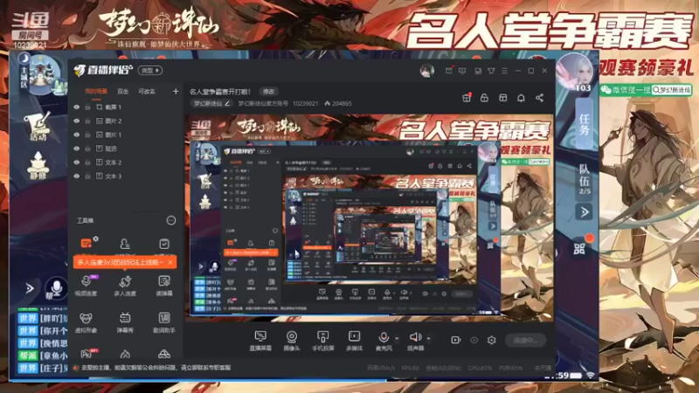Mute the 扬声器 speaker
The width and height of the screenshot is (699, 393).
point(416,341)
